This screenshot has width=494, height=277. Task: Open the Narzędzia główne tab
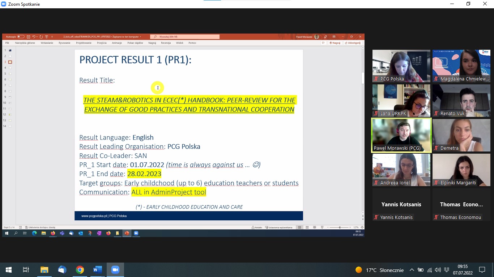click(x=25, y=43)
